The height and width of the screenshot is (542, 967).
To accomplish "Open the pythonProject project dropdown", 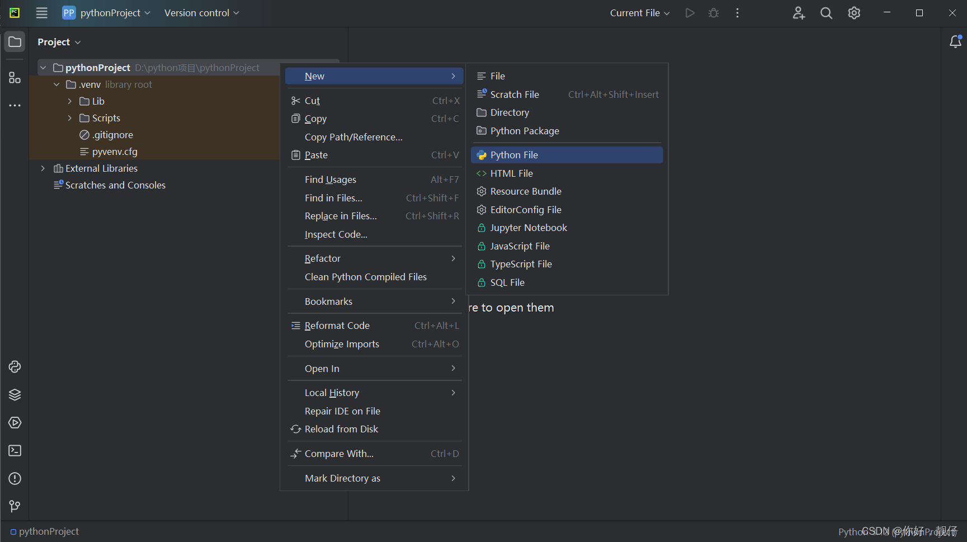I will pos(106,13).
